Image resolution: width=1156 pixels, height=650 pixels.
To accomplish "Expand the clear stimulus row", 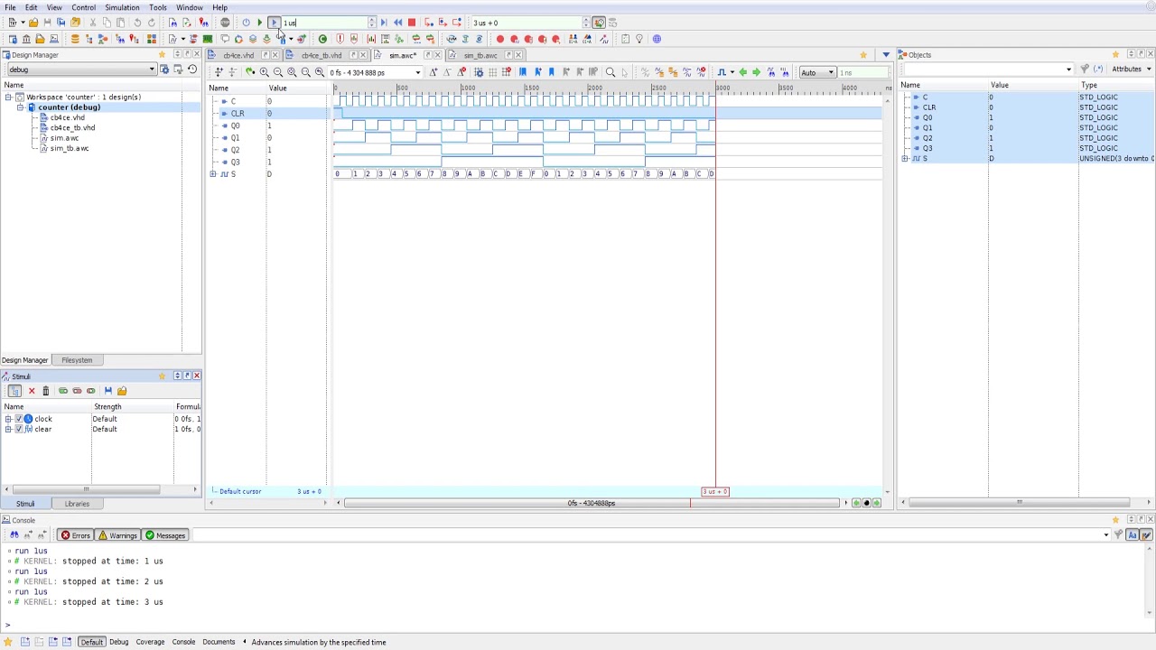I will click(x=8, y=429).
